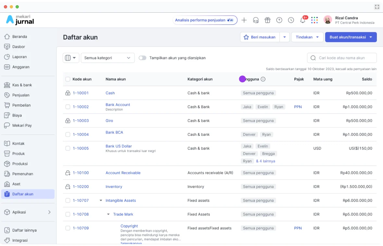Toggle select-all checkbox in table header
383x246 pixels.
point(68,79)
